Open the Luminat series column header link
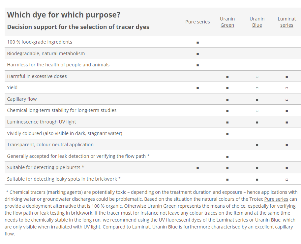The width and height of the screenshot is (301, 244). point(286,22)
